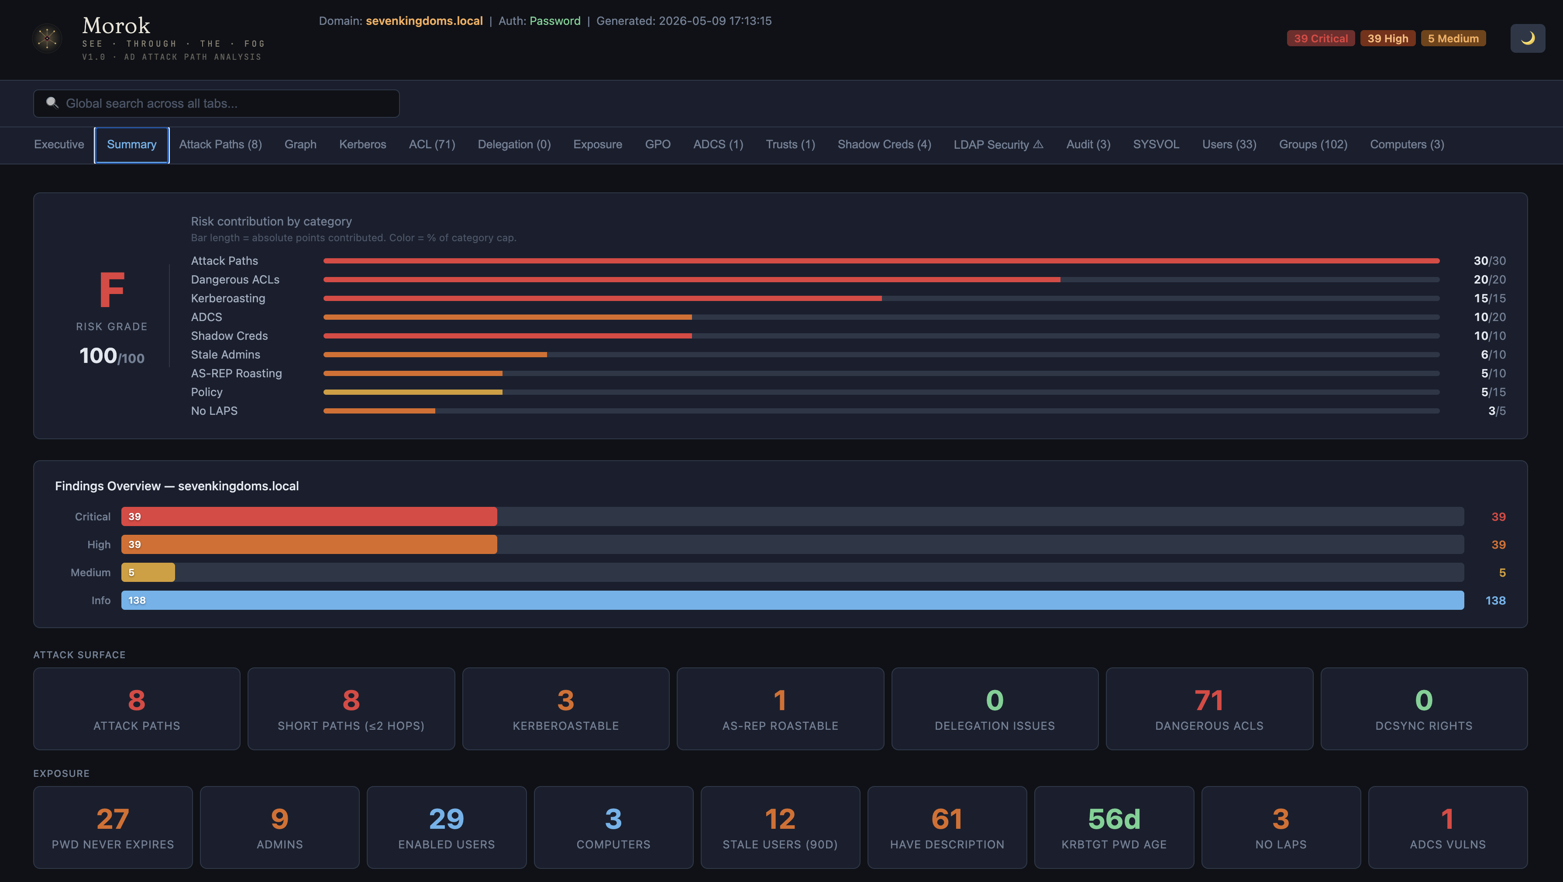Open the Have Description card

pos(947,827)
